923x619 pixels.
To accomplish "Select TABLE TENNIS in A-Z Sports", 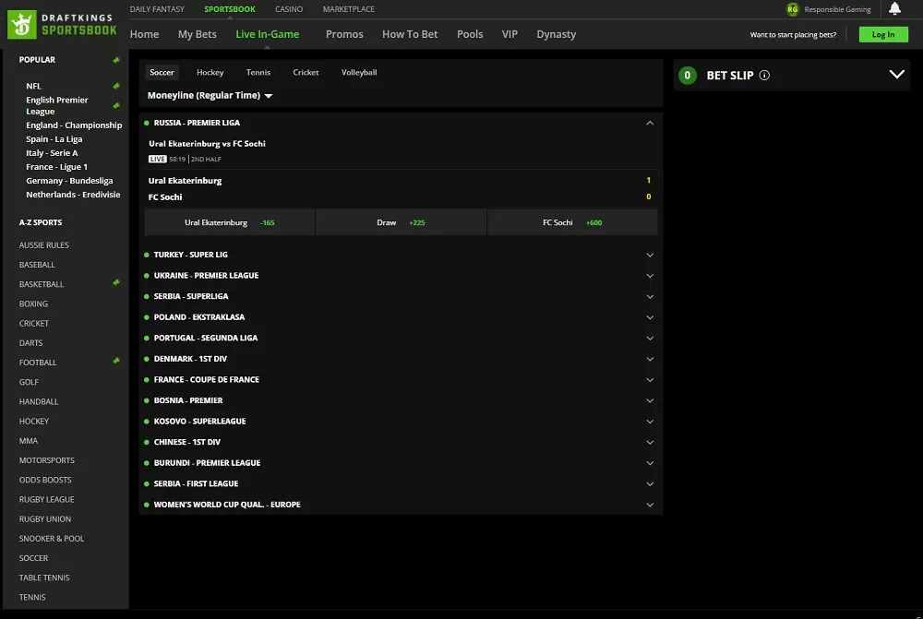I will 44,577.
